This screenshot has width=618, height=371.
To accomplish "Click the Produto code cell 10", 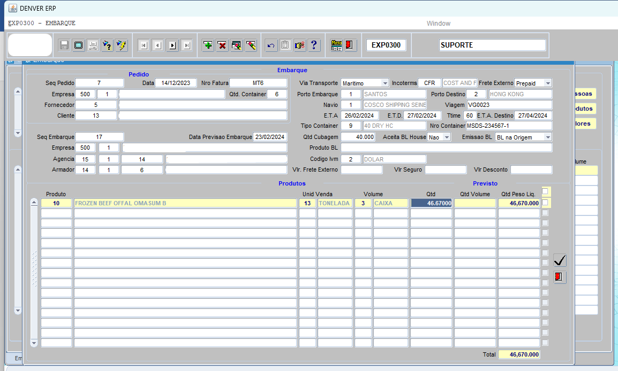I will click(56, 203).
